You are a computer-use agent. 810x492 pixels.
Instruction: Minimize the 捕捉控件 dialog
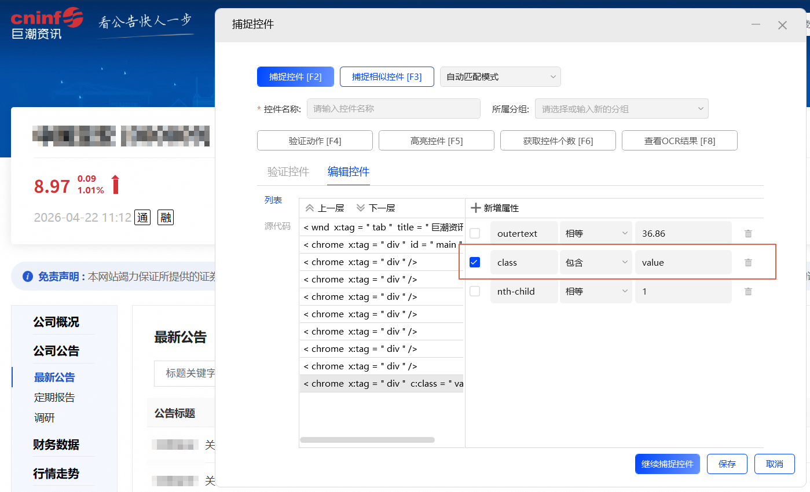tap(756, 25)
